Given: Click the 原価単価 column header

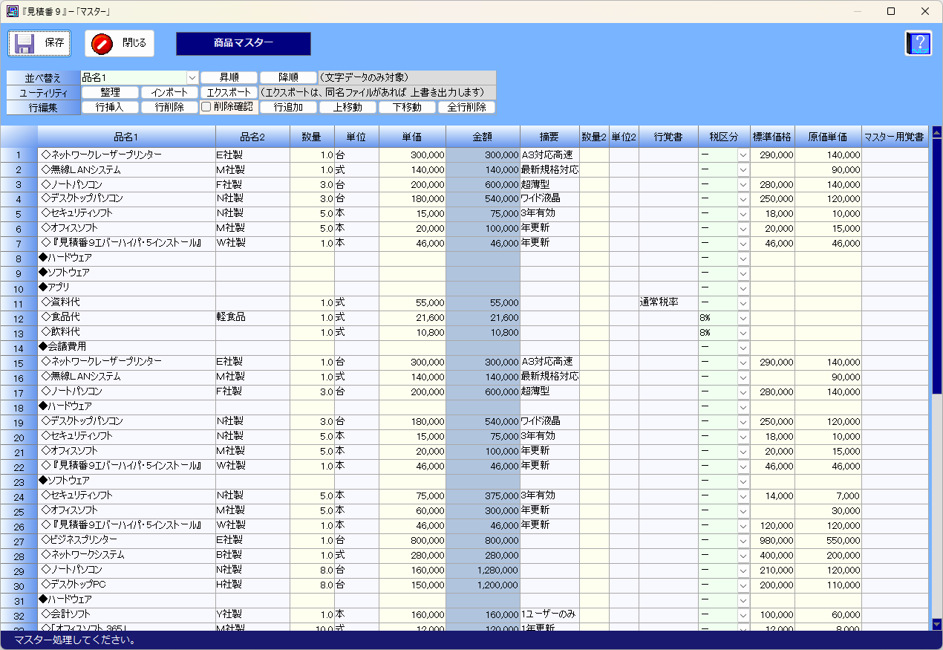Looking at the screenshot, I should coord(828,137).
